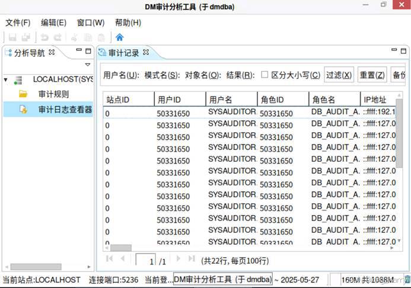Switch to the 审计记录 tab

(123, 53)
